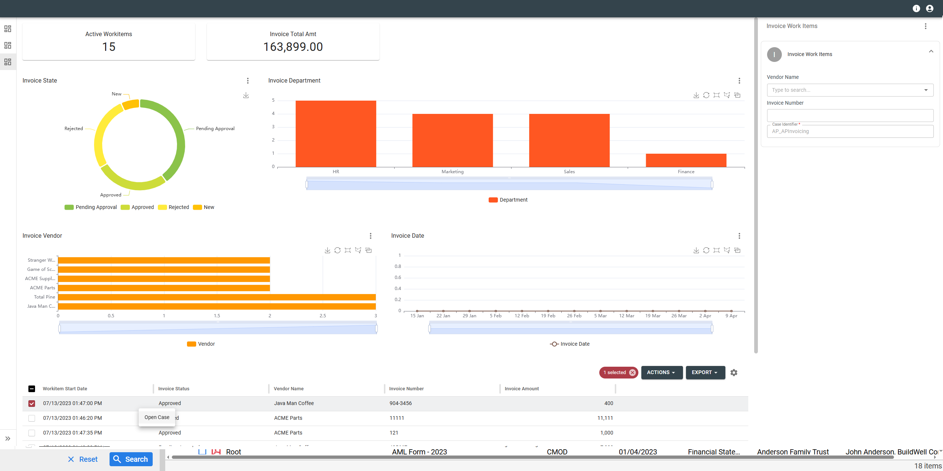Collapse the Invoice Work Items panel
This screenshot has height=471, width=943.
pos(931,51)
